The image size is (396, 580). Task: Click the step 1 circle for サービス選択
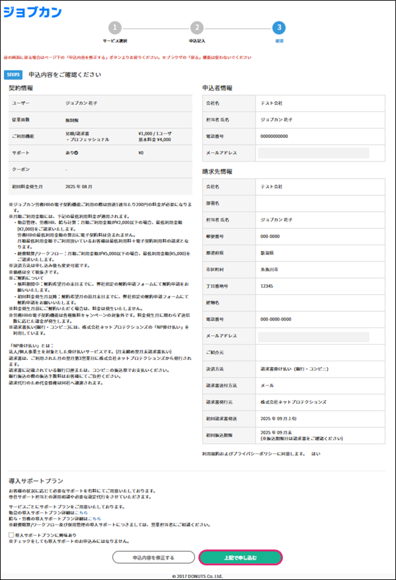click(x=114, y=27)
